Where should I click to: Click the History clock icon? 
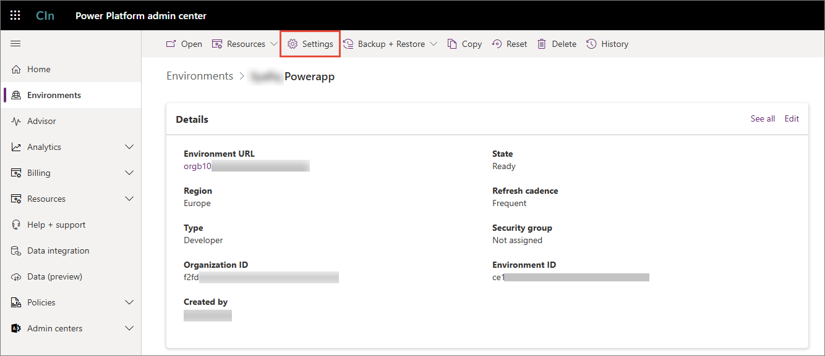coord(591,44)
